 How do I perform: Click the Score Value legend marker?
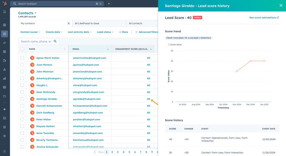169,45
